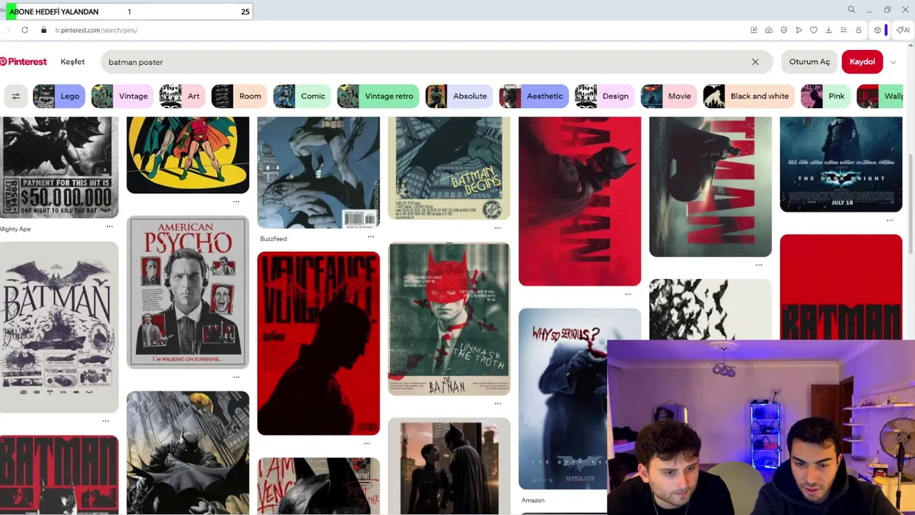915x515 pixels.
Task: Select the Movie filter chip
Action: click(669, 96)
